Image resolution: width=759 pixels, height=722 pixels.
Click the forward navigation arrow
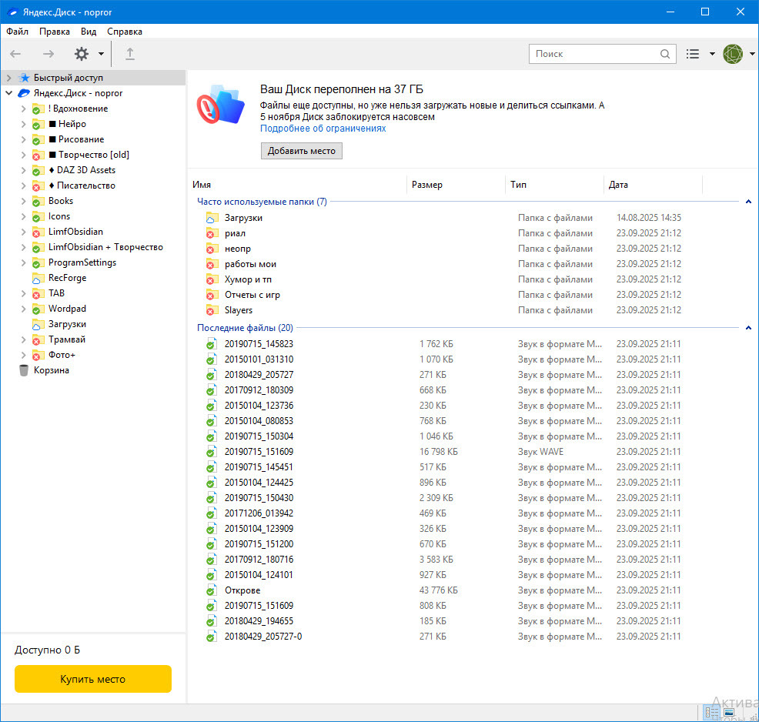(48, 54)
